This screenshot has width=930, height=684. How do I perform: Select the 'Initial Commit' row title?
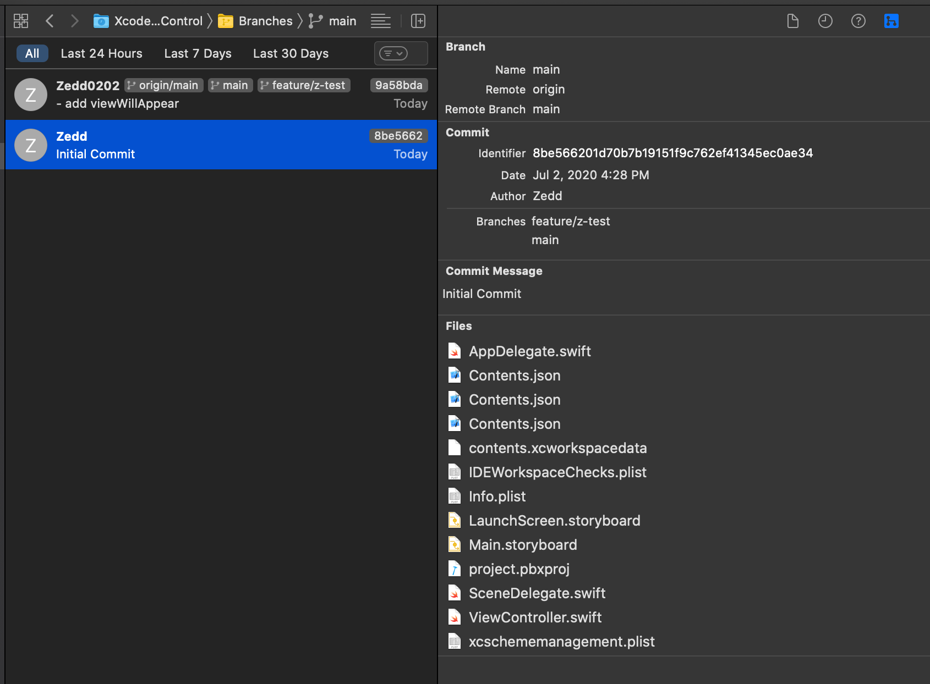[x=96, y=154]
